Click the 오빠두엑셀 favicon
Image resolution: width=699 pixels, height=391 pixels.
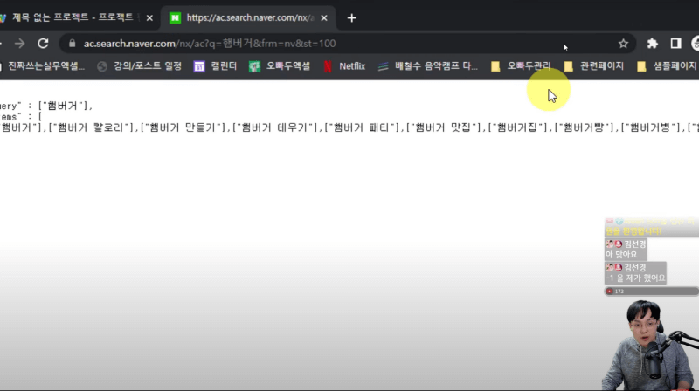pos(254,66)
